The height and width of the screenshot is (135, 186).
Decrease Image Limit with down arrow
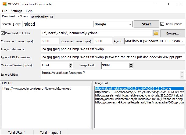click(131, 67)
